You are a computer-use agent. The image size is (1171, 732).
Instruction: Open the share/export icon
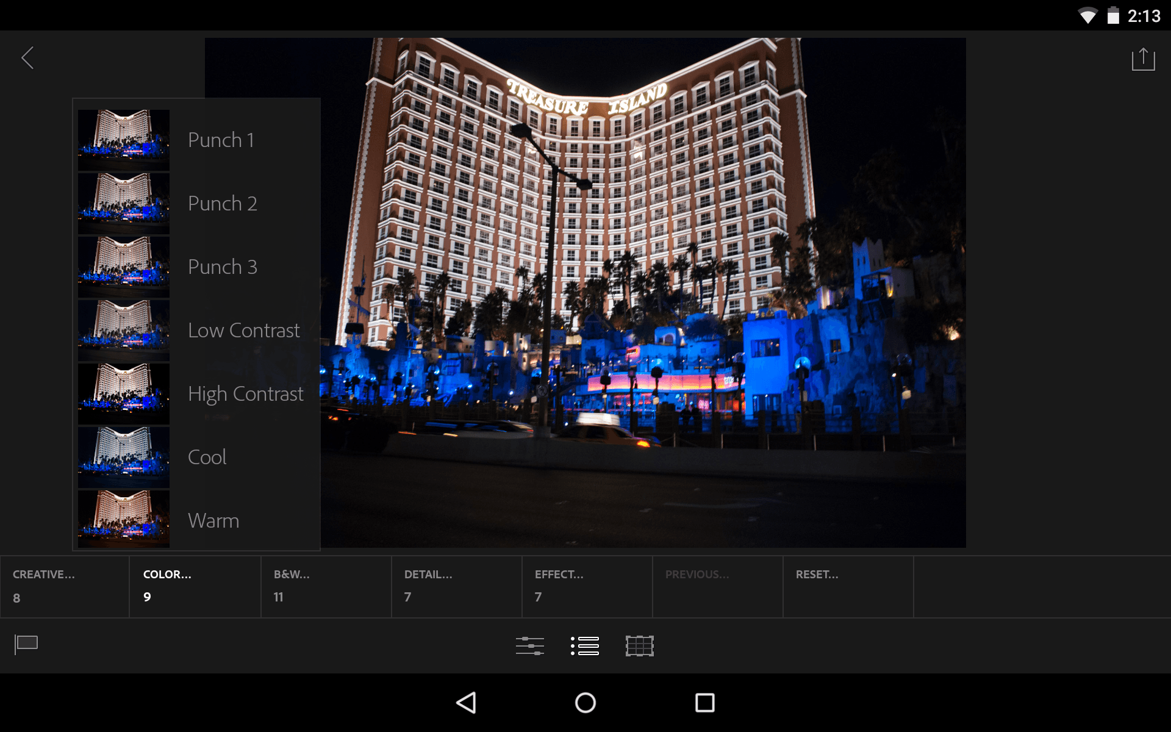pos(1143,59)
